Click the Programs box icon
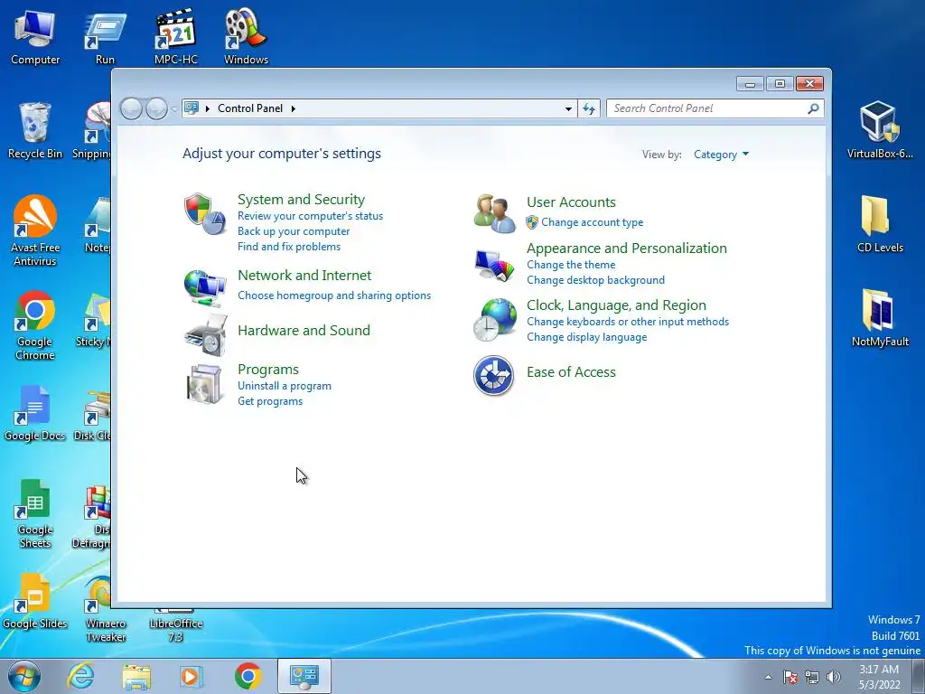Viewport: 925px width, 694px height. pos(204,383)
